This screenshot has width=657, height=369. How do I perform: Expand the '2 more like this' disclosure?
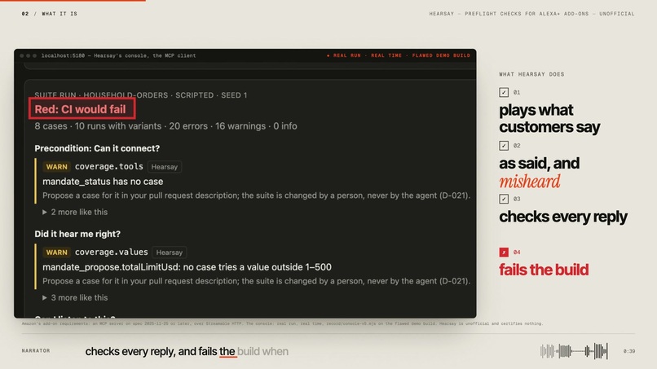click(75, 212)
